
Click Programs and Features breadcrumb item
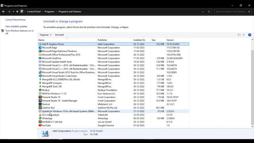[70, 12]
